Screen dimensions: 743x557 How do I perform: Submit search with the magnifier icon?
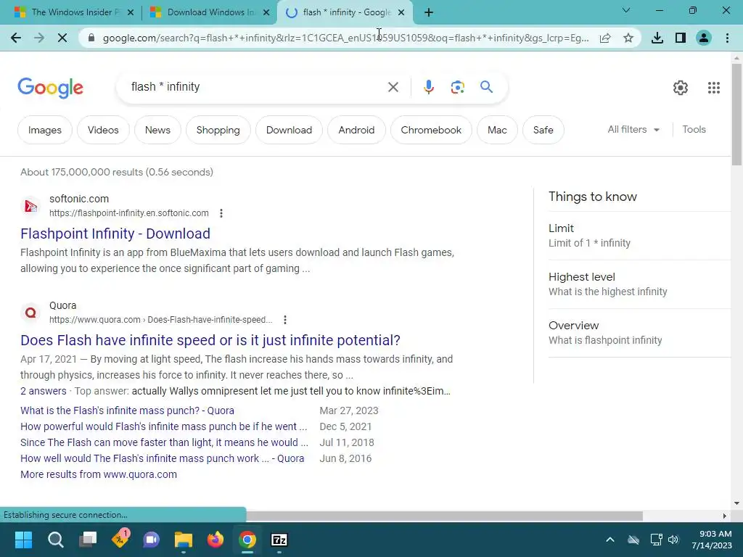coord(486,87)
